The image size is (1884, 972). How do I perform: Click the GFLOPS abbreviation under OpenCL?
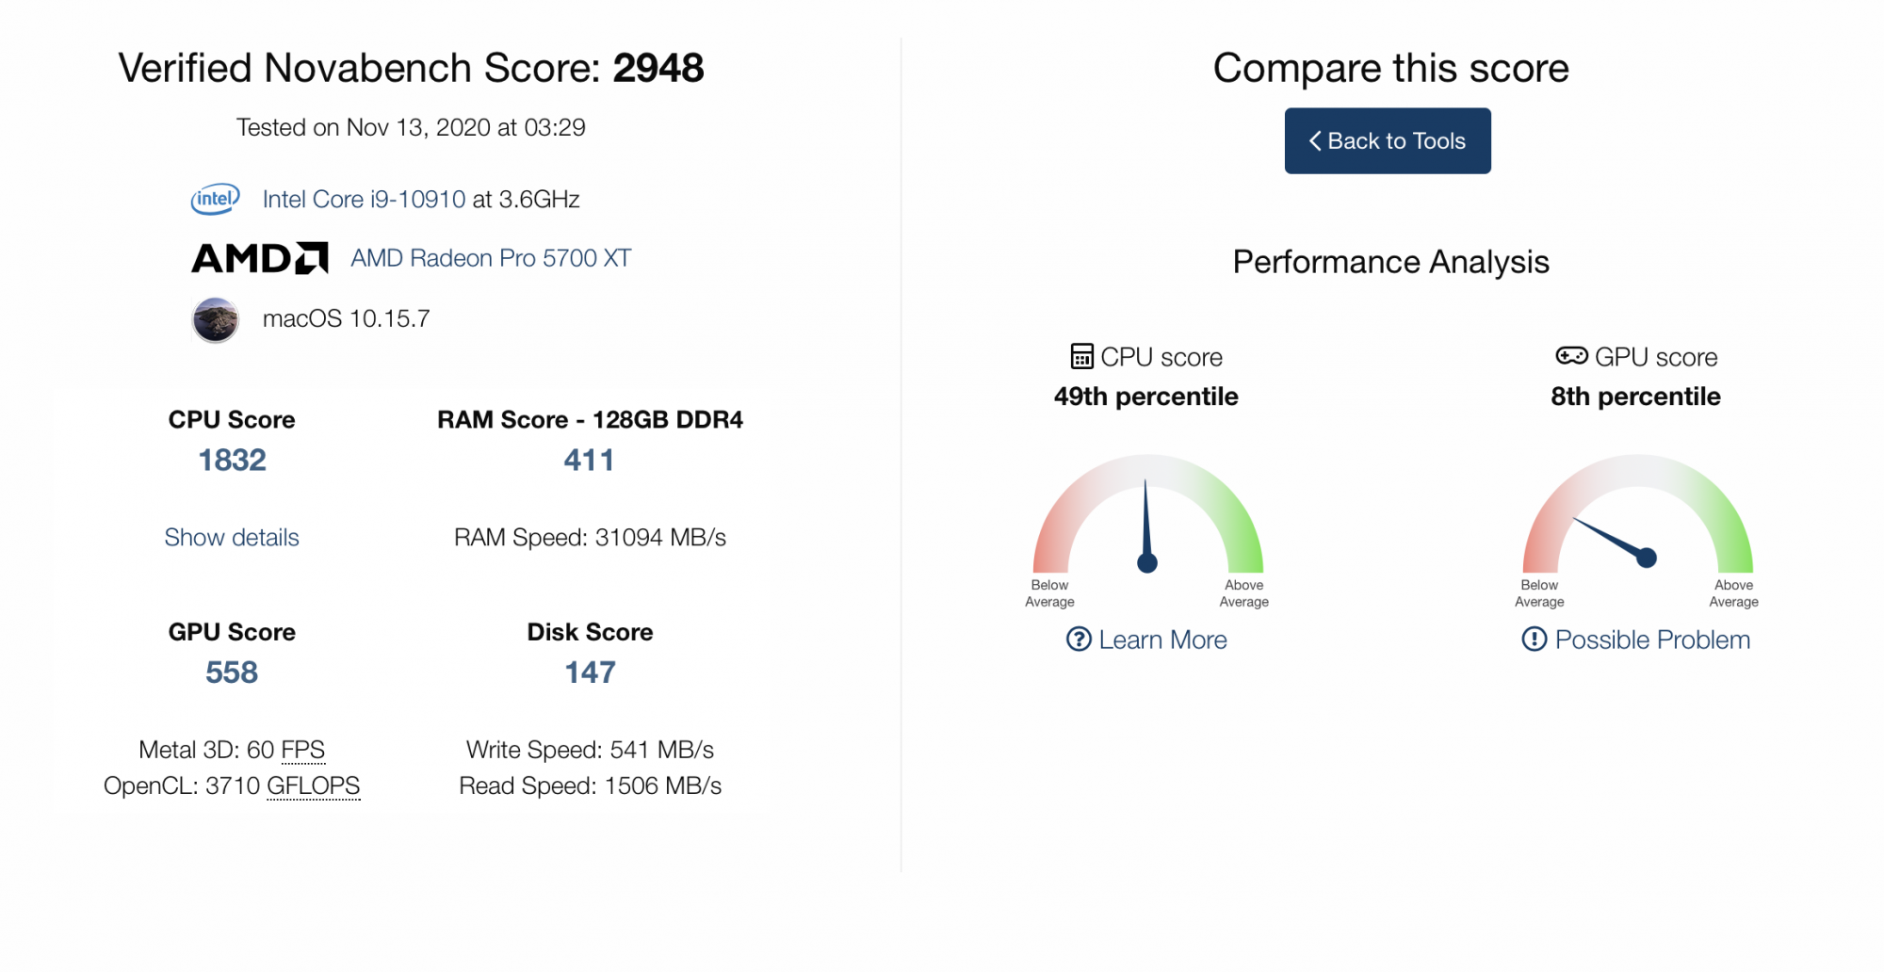[x=313, y=786]
